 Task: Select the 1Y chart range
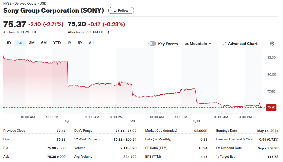69,43
